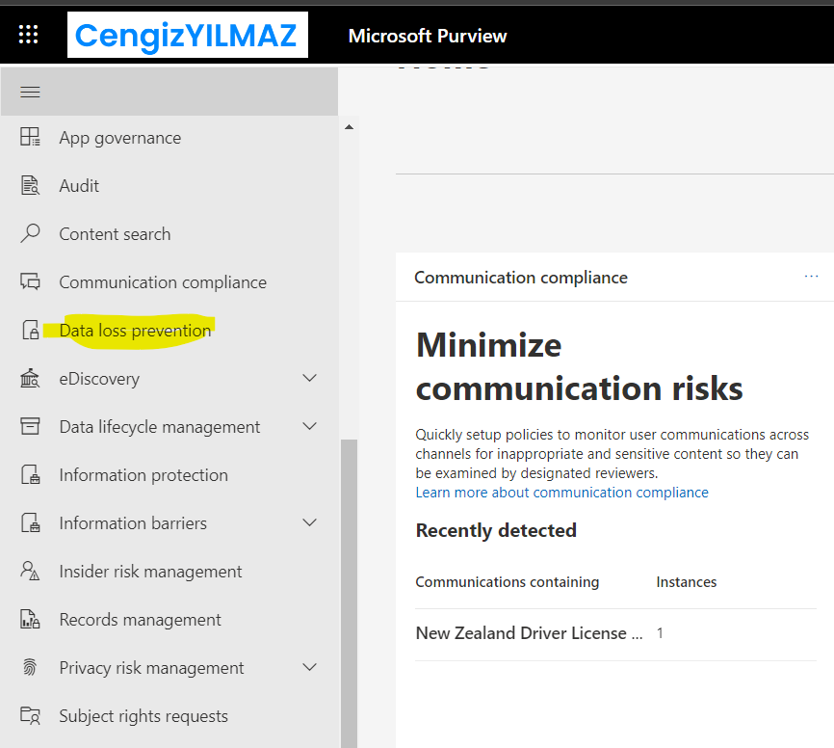Open the Communication compliance card more options

coord(811,277)
